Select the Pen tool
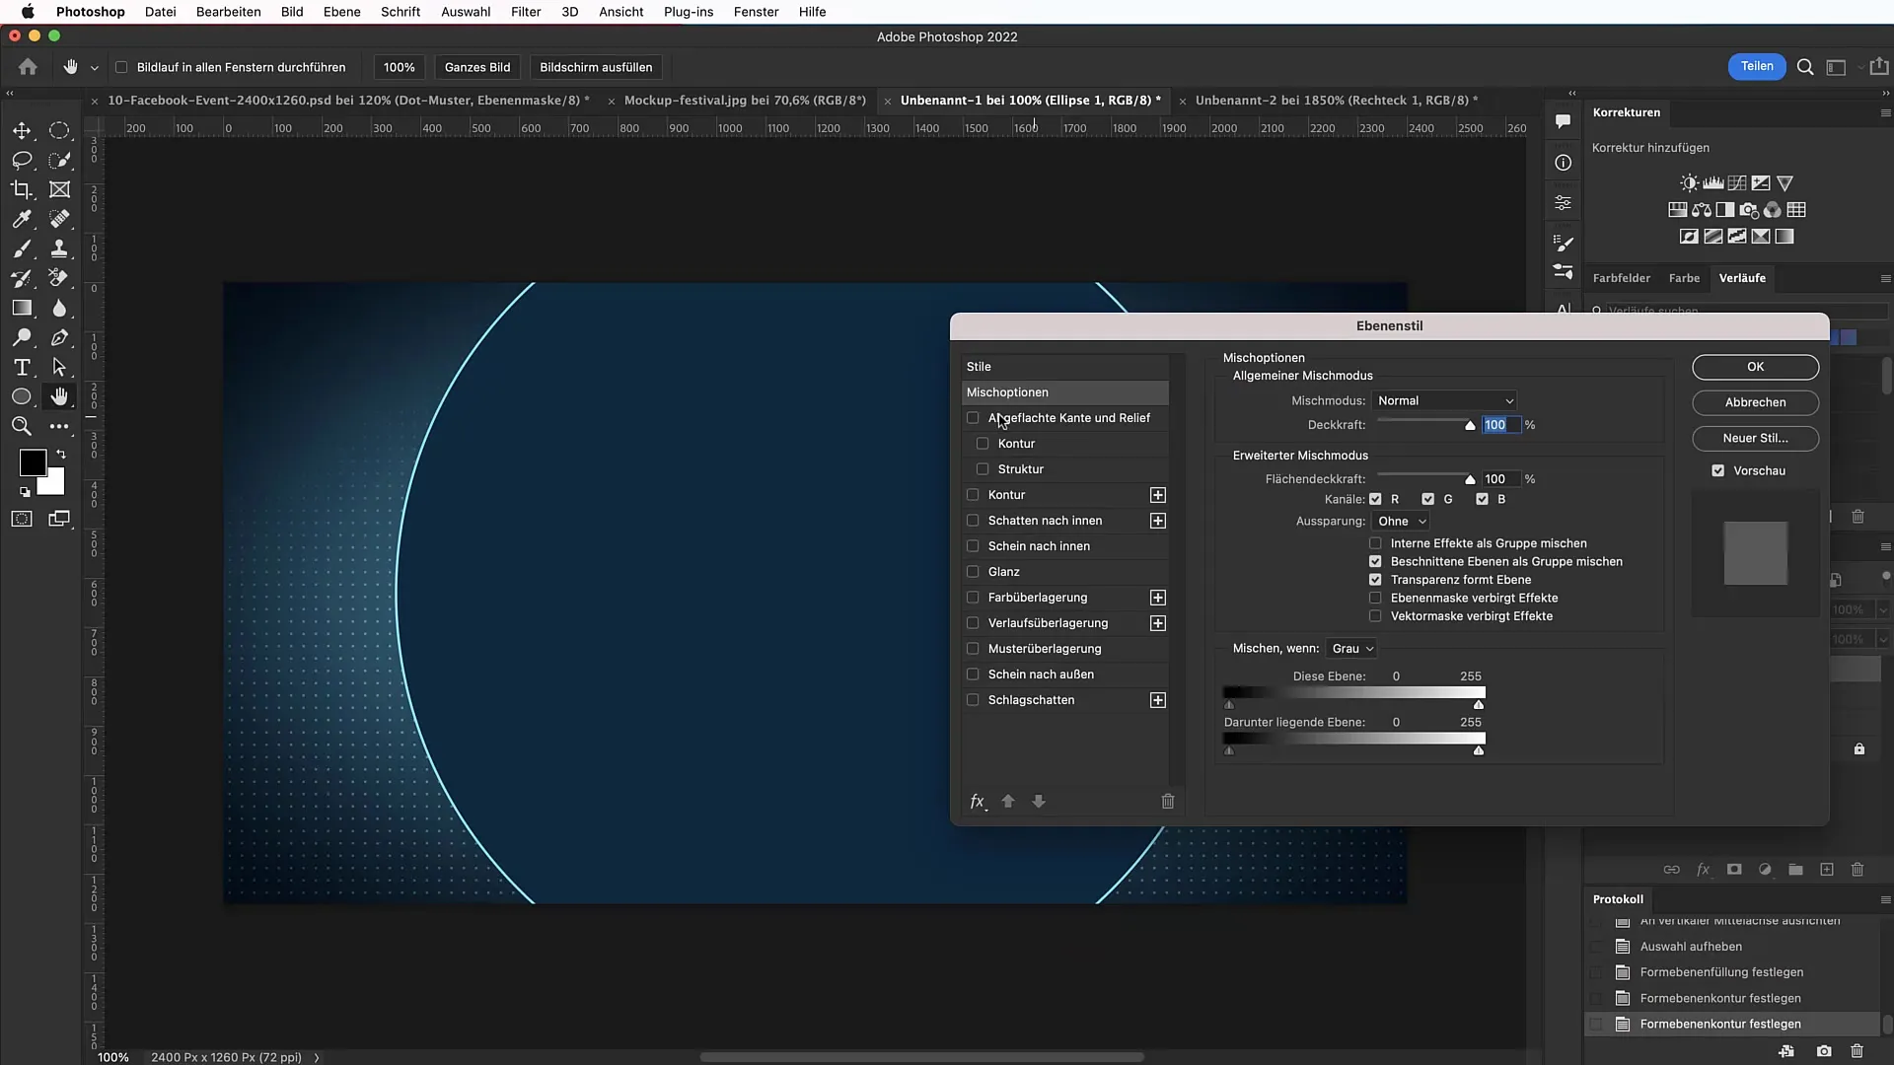This screenshot has height=1065, width=1894. pyautogui.click(x=59, y=337)
